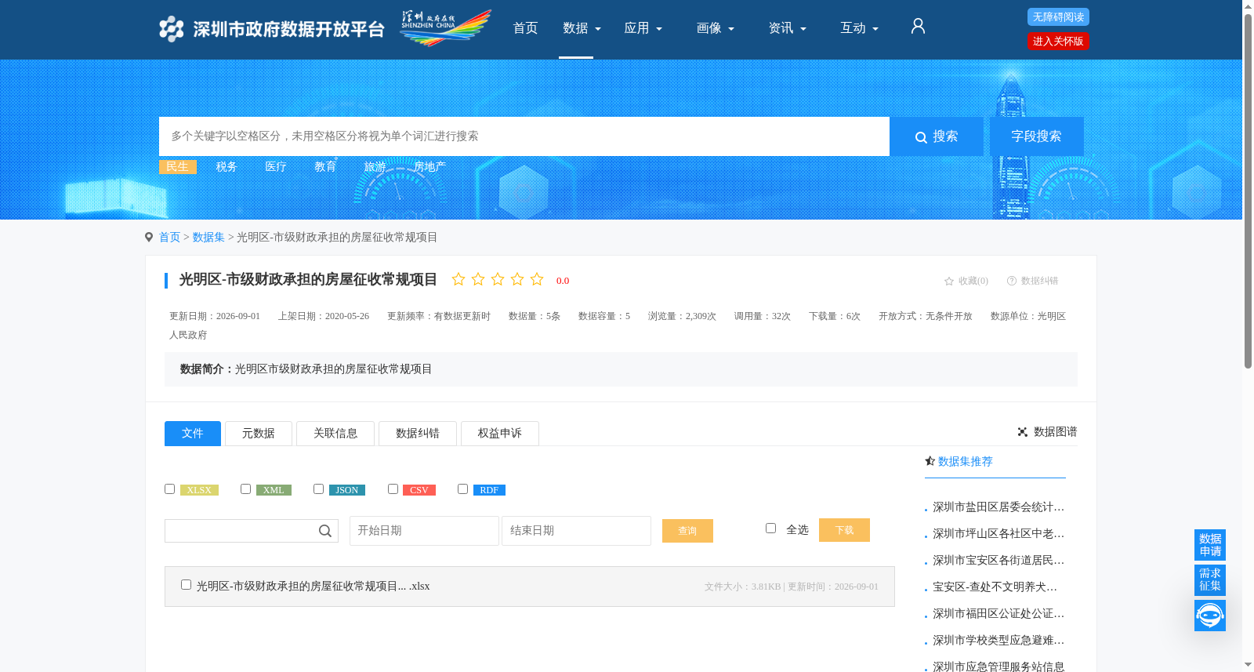Click the orange 下载 button

[x=844, y=530]
